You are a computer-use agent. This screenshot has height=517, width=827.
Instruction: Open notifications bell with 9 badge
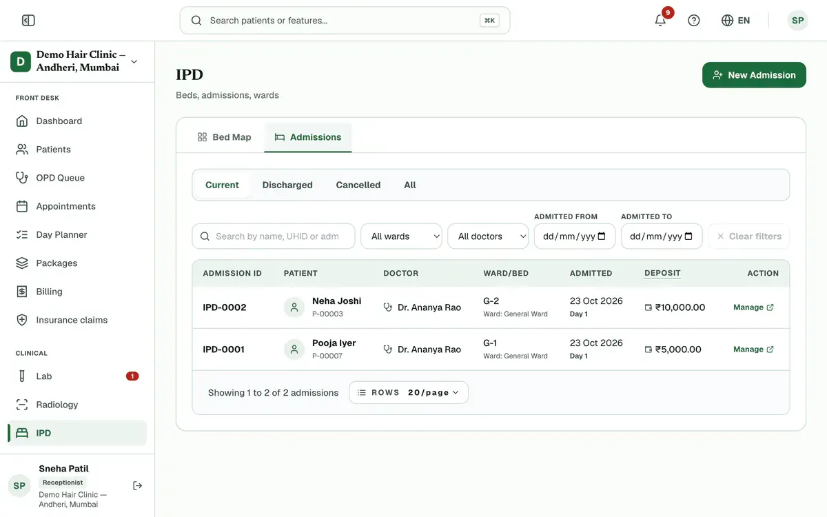tap(660, 20)
